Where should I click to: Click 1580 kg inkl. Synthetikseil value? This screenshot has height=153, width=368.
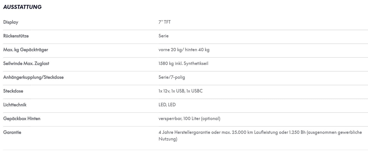[x=183, y=63]
